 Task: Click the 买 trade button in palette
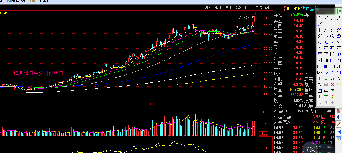[320, 102]
